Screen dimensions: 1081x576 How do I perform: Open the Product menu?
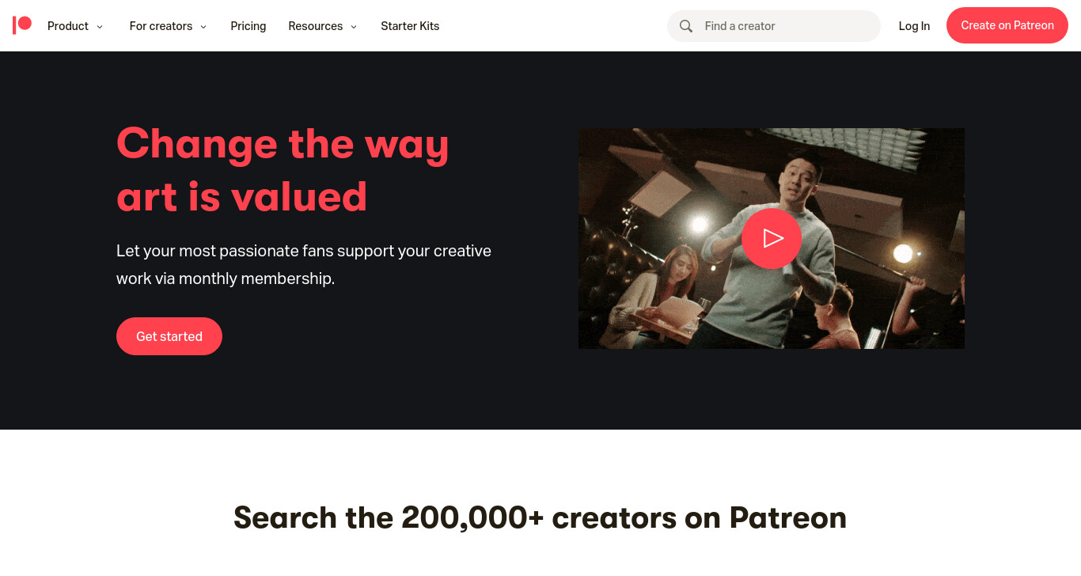click(68, 26)
